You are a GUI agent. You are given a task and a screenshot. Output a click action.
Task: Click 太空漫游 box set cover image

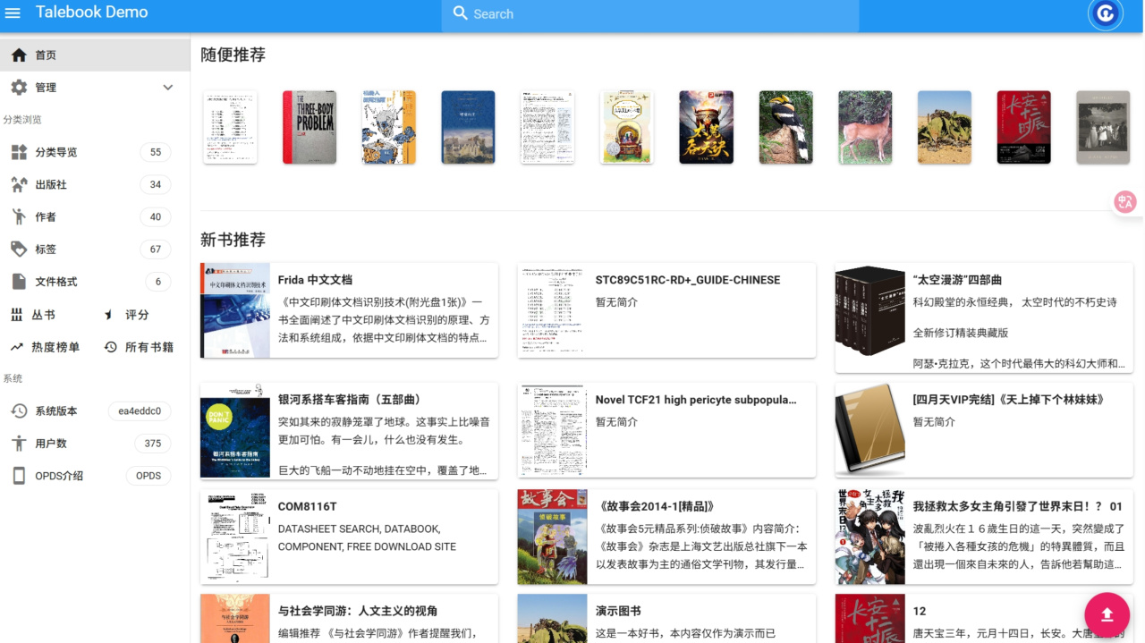pos(870,310)
